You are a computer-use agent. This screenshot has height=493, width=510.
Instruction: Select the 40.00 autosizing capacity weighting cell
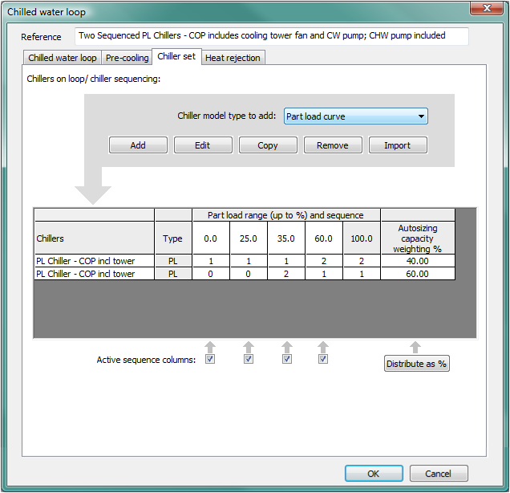[x=417, y=261]
